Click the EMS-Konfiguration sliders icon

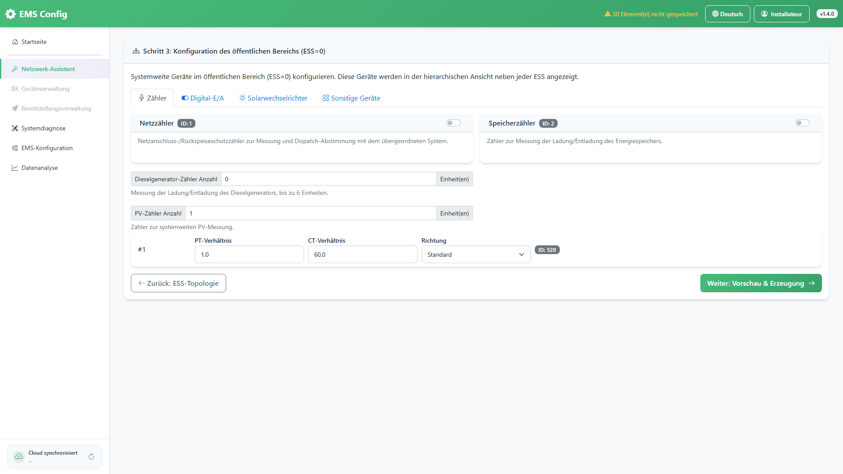pyautogui.click(x=15, y=148)
